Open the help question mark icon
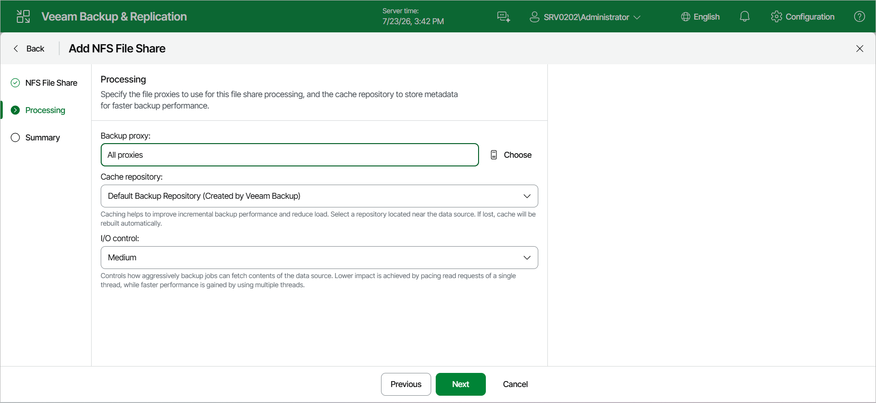Image resolution: width=876 pixels, height=403 pixels. [x=860, y=17]
